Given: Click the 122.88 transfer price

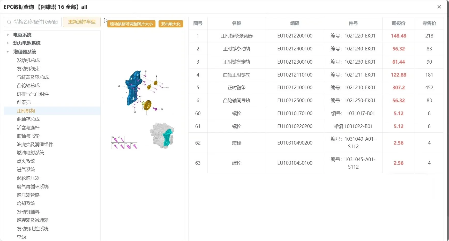Looking at the screenshot, I should click(x=399, y=75).
